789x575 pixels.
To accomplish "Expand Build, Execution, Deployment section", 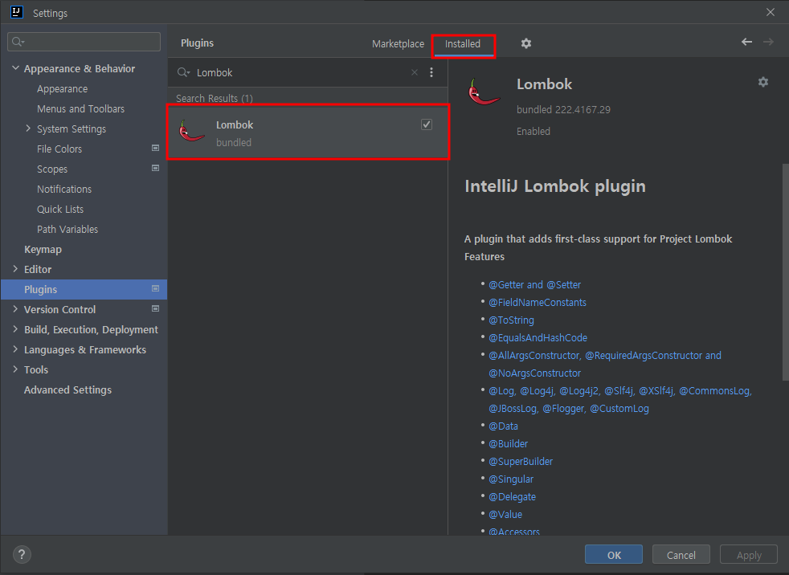I will [x=15, y=329].
